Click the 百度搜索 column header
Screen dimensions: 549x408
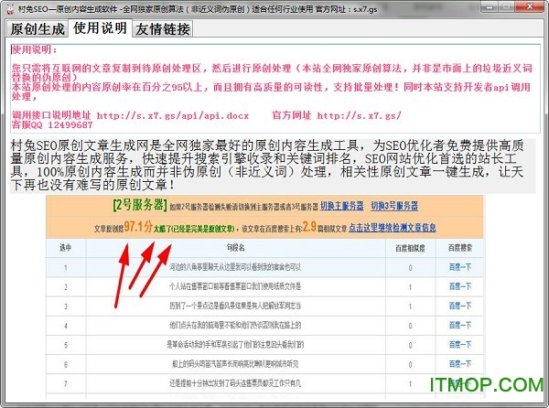459,248
